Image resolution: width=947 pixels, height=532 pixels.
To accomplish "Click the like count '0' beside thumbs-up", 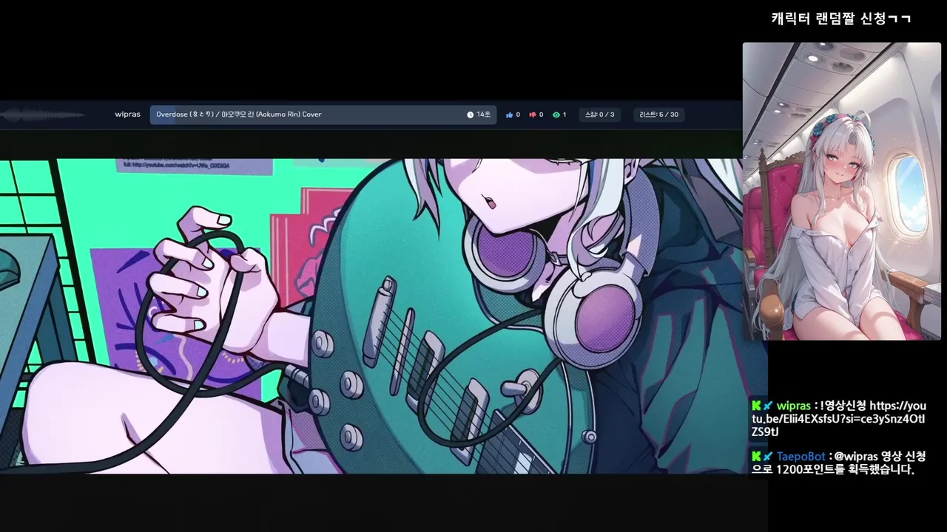I will tap(518, 115).
